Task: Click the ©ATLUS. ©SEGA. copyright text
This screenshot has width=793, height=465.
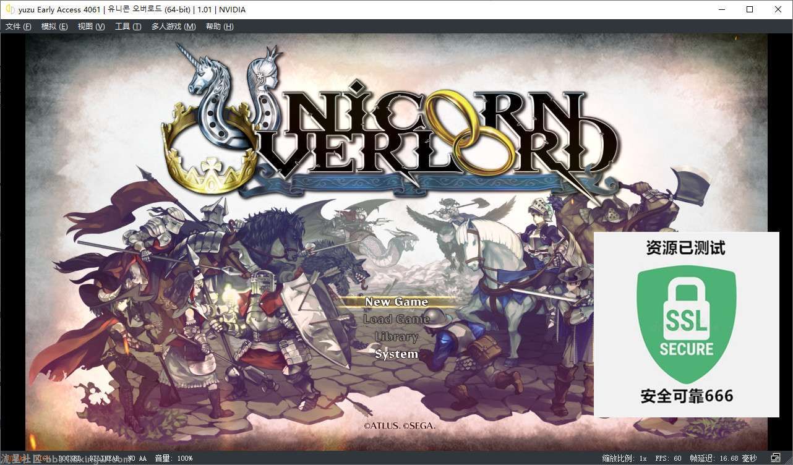Action: click(400, 425)
